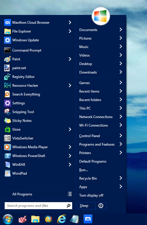Expand the Paint jump list arrow
The height and width of the screenshot is (225, 147).
70,59
